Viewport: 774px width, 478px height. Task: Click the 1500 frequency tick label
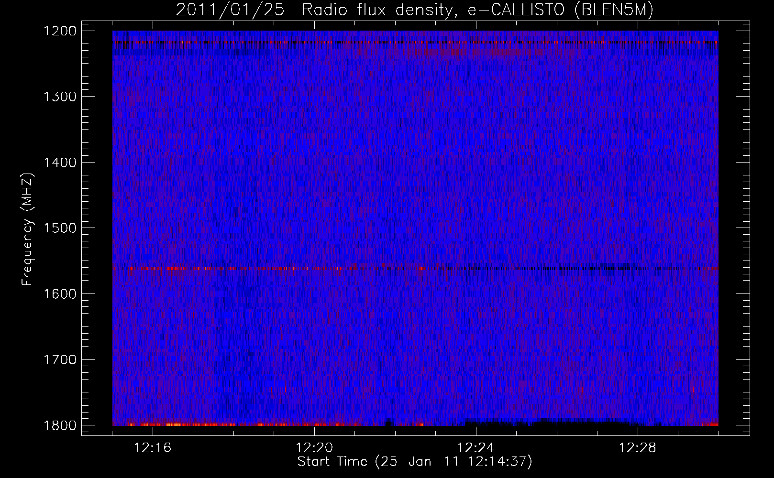coord(60,228)
